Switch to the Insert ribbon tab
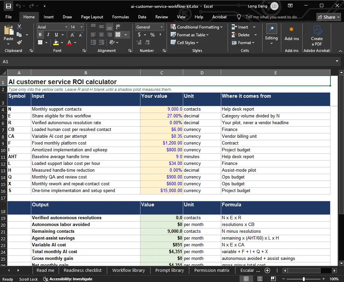This screenshot has height=282, width=344. click(x=49, y=17)
